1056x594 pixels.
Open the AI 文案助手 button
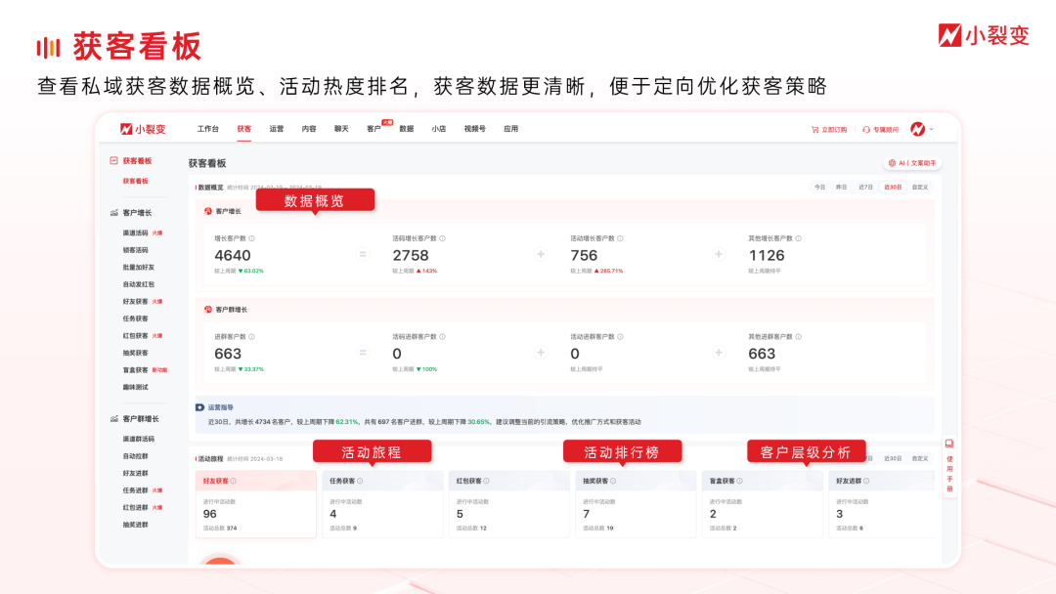(x=911, y=163)
